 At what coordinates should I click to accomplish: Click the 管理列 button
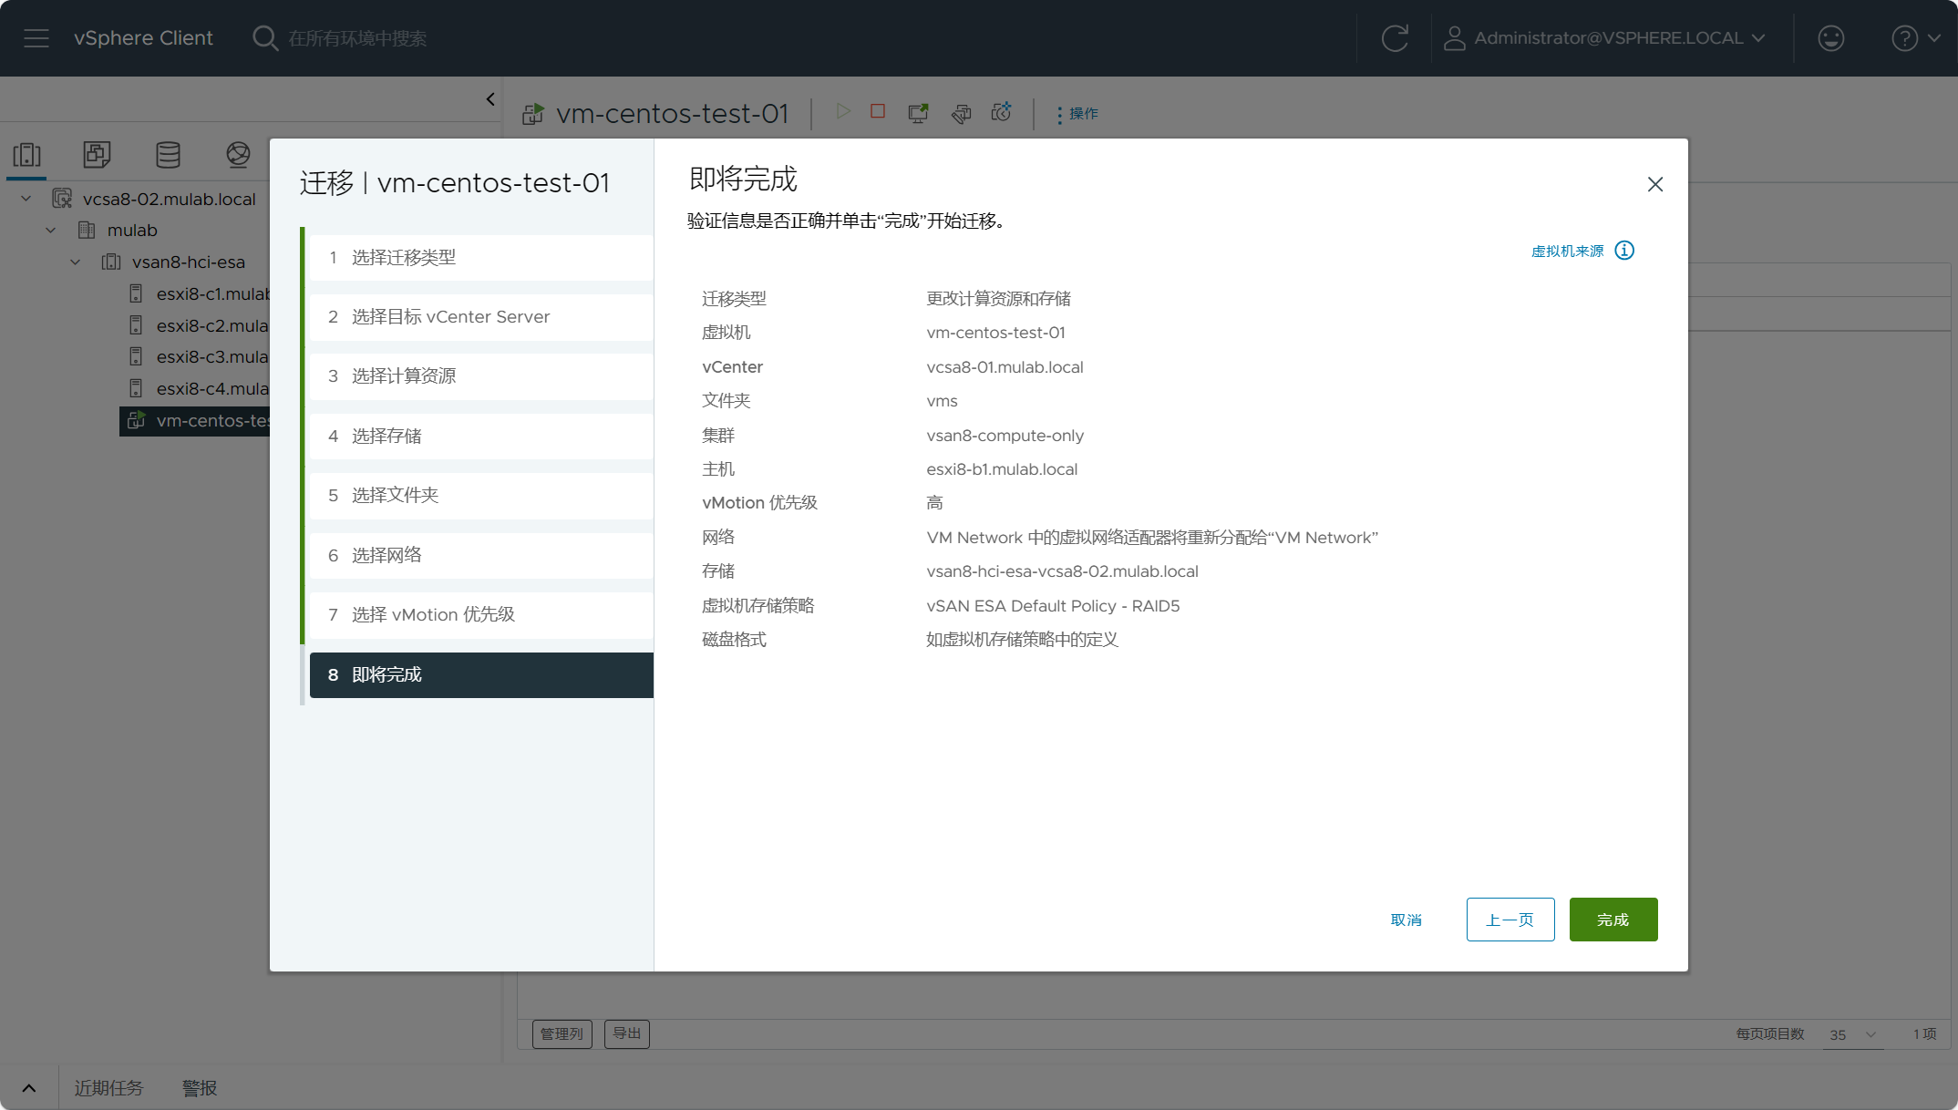pos(562,1033)
